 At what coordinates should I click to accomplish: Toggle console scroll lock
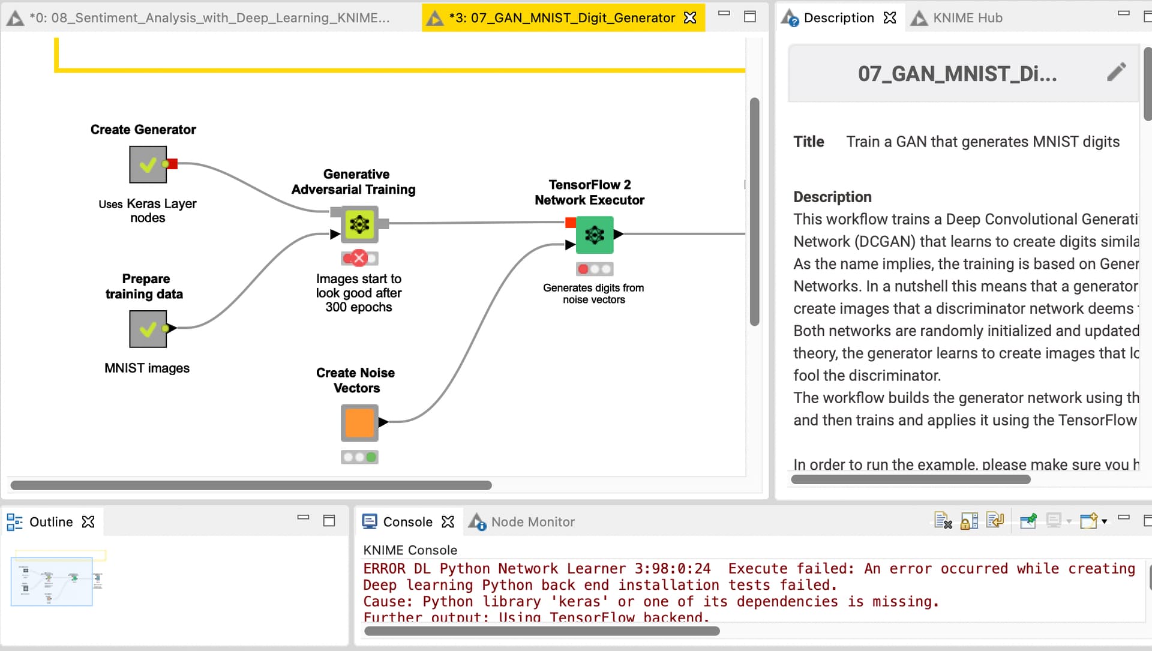coord(969,521)
